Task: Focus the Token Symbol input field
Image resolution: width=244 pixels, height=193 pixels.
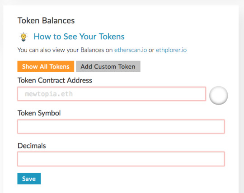Action: [x=121, y=126]
